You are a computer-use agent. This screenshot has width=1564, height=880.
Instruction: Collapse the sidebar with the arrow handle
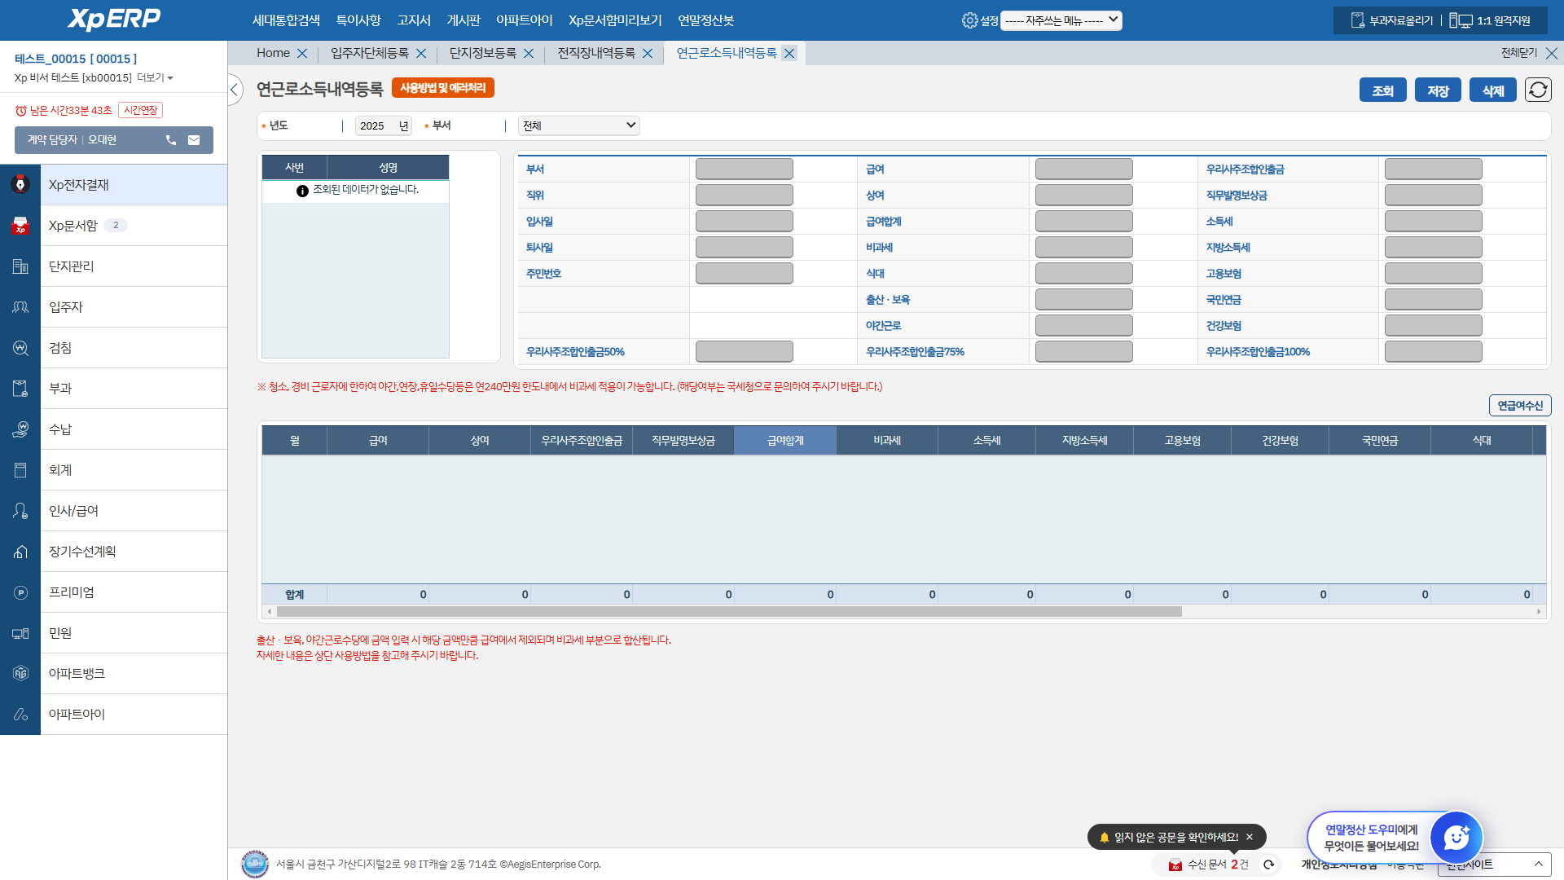(235, 90)
